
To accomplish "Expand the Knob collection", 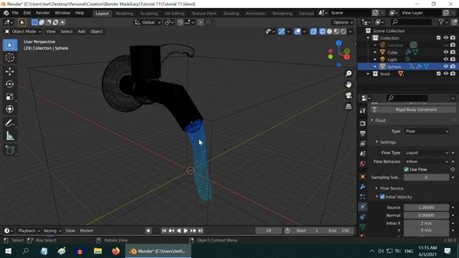I will (368, 74).
